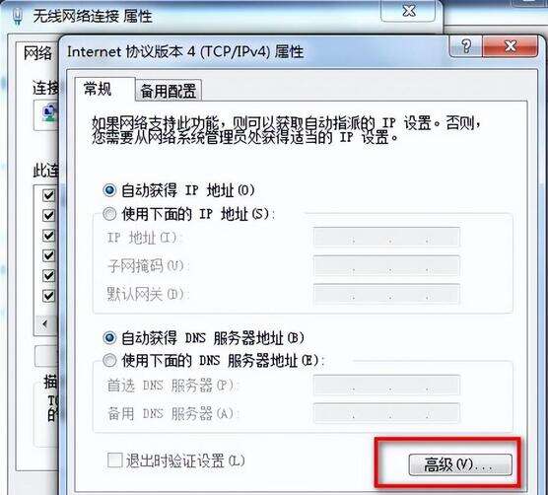Close the TCP/IPv4 properties dialog
The height and width of the screenshot is (495, 548).
(x=511, y=45)
